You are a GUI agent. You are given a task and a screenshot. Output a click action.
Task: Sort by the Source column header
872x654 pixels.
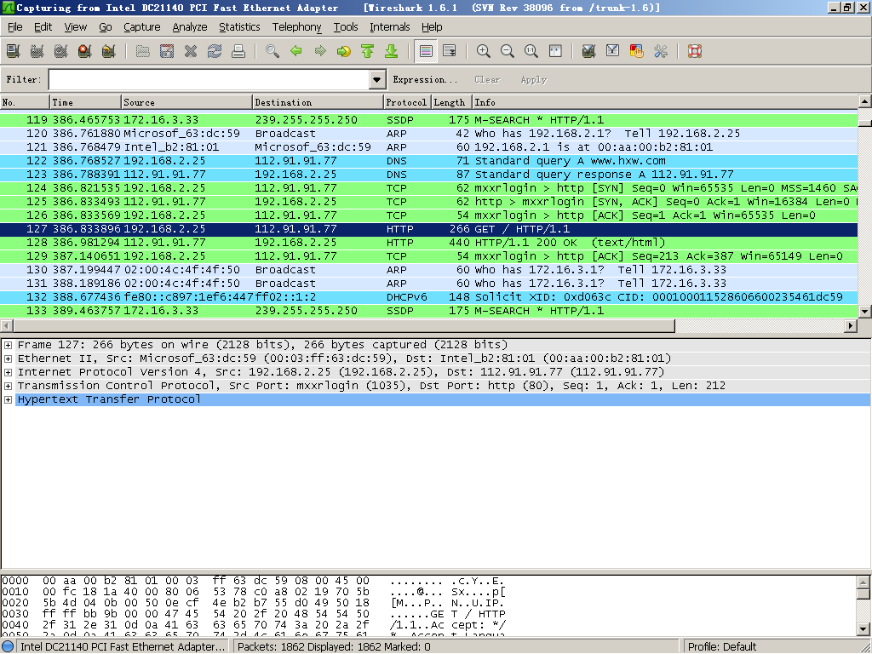tap(186, 102)
